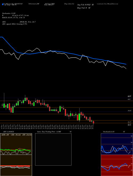Click the blue-background Stochastics chart panel
Screen dimensions: 133x176
[x=117, y=144]
